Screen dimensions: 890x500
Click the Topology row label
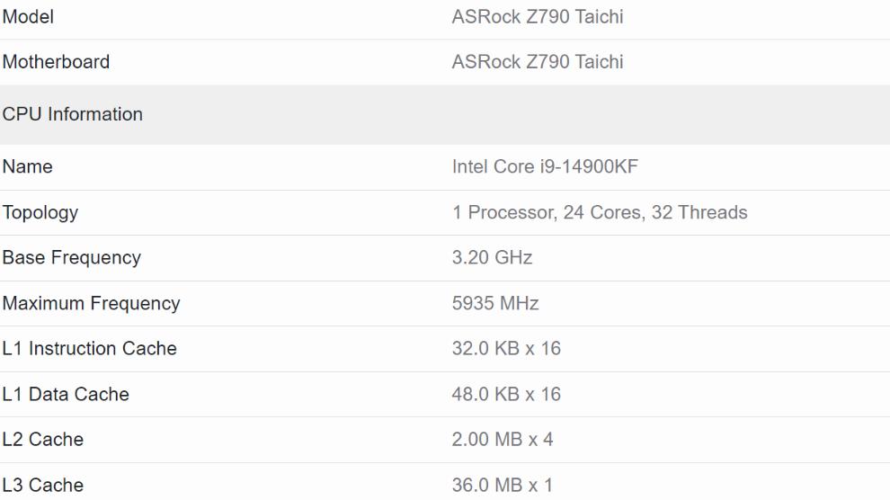pos(40,212)
